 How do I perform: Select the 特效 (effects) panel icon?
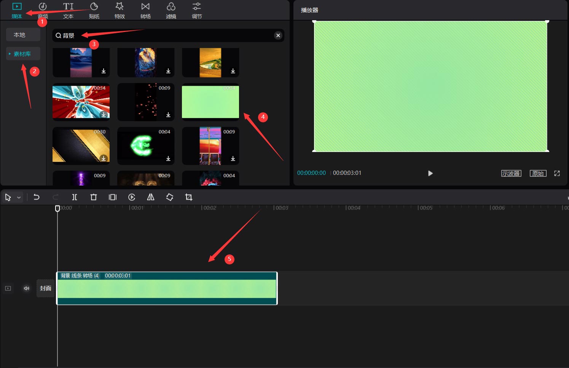(120, 10)
